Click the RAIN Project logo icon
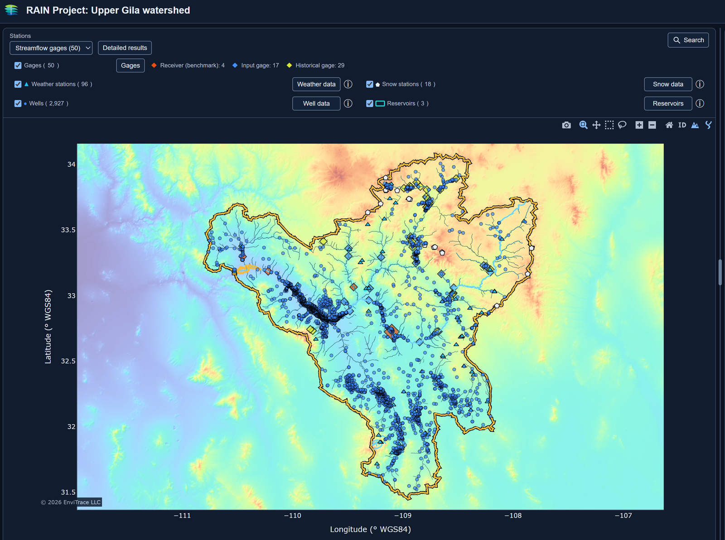This screenshot has width=725, height=540. [x=11, y=10]
